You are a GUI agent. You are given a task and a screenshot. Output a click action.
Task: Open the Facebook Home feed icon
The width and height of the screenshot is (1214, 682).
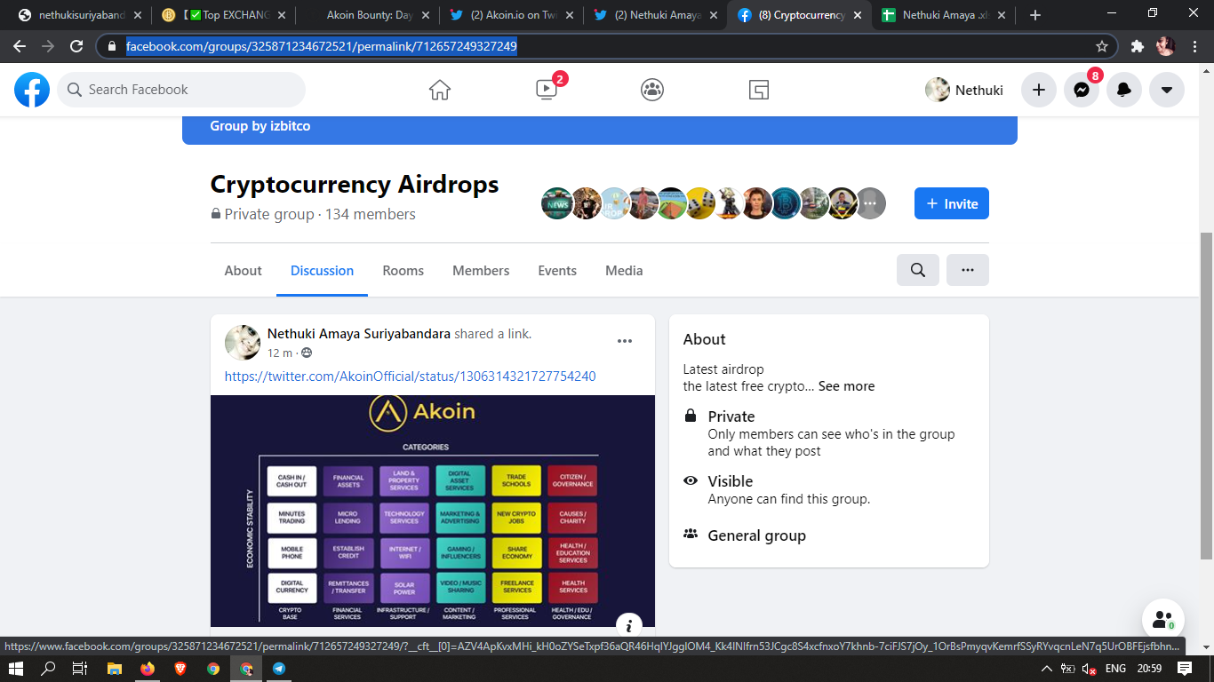[440, 90]
